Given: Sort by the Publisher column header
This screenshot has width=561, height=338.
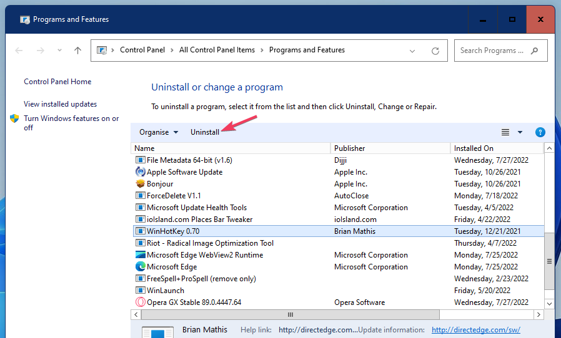Looking at the screenshot, I should pyautogui.click(x=390, y=148).
